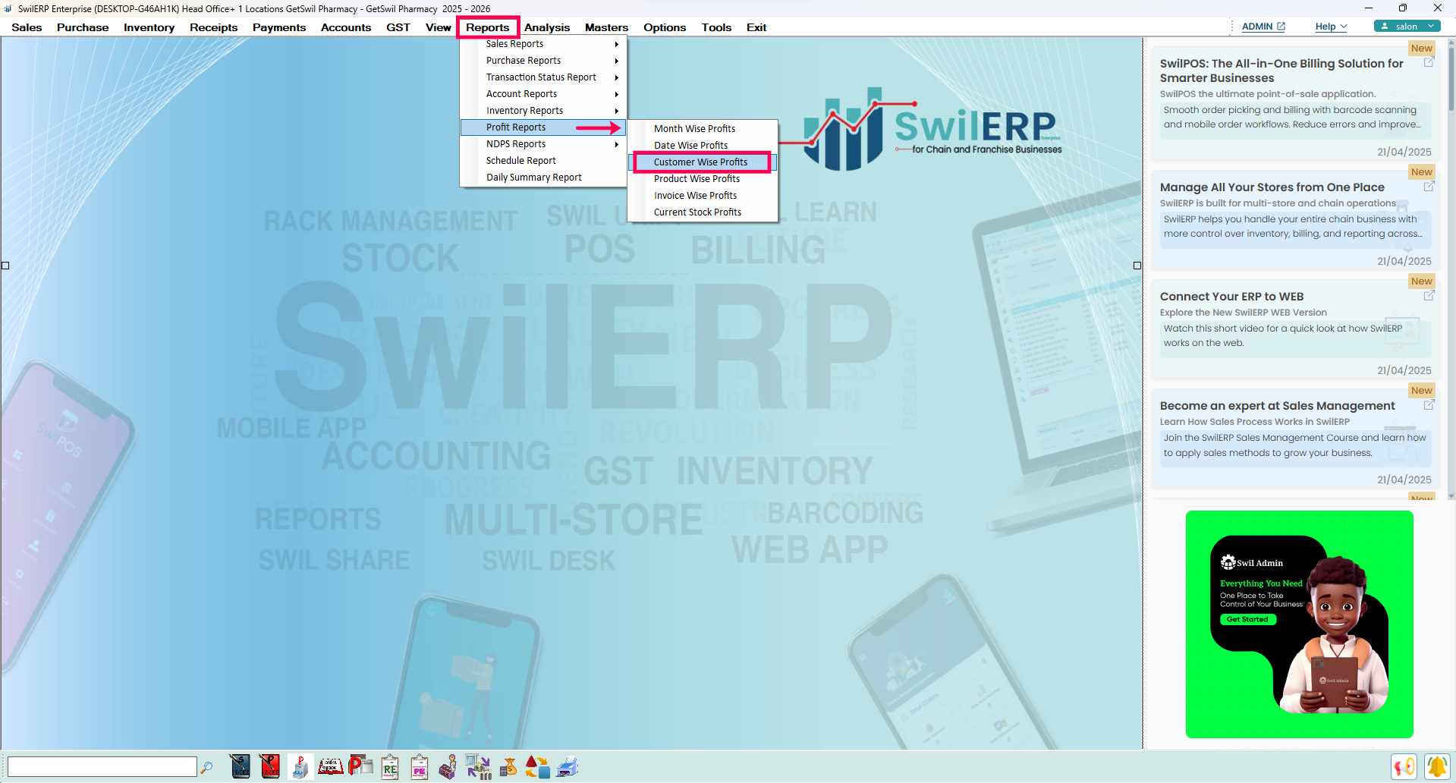Image resolution: width=1456 pixels, height=783 pixels.
Task: Click the customer with toolbox toolbar icon
Action: 448,766
